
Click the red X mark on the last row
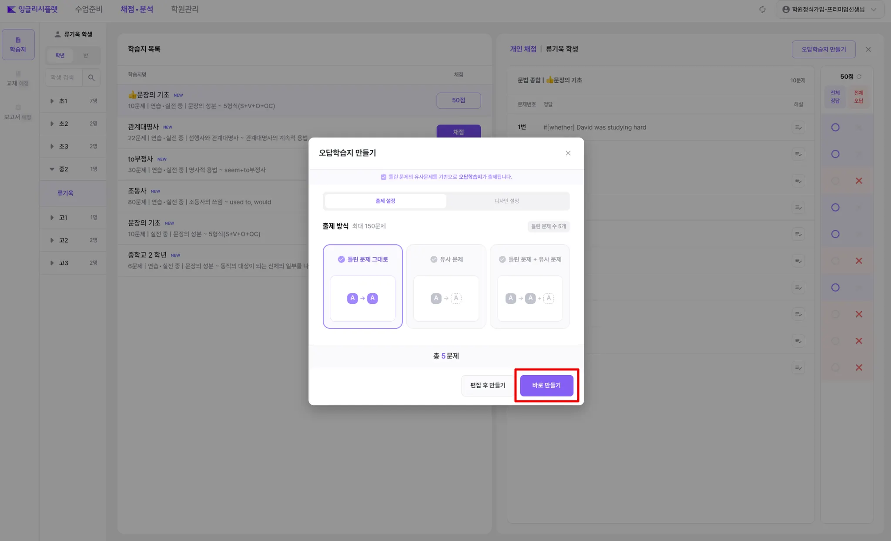pyautogui.click(x=858, y=368)
